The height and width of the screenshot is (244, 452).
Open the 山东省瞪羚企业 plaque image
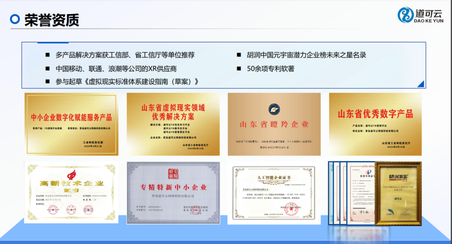(x=274, y=124)
